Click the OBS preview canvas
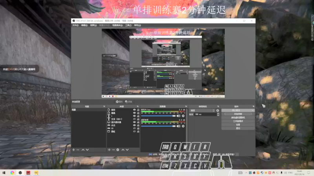The height and width of the screenshot is (176, 314). click(163, 63)
